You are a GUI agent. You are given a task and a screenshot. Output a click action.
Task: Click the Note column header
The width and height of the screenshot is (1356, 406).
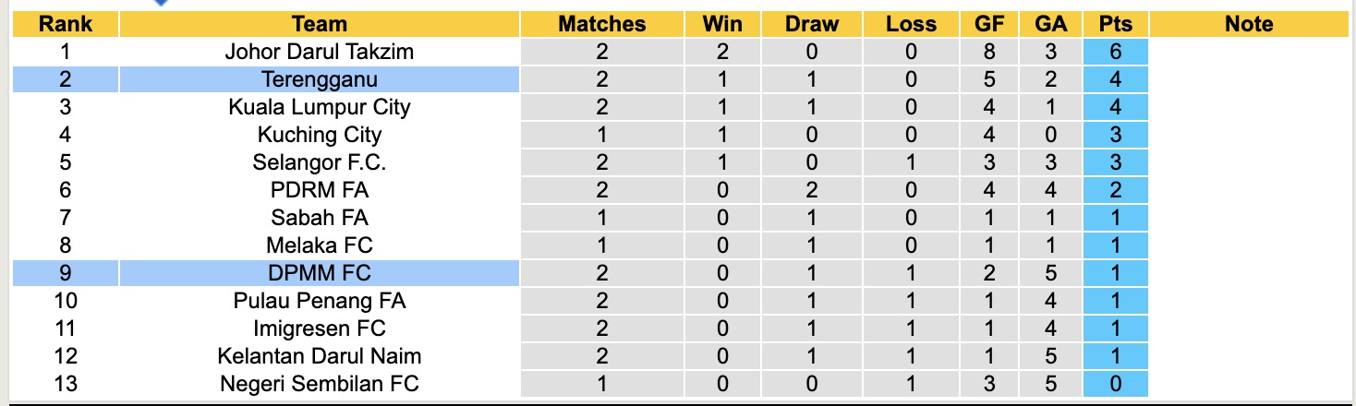(1249, 25)
